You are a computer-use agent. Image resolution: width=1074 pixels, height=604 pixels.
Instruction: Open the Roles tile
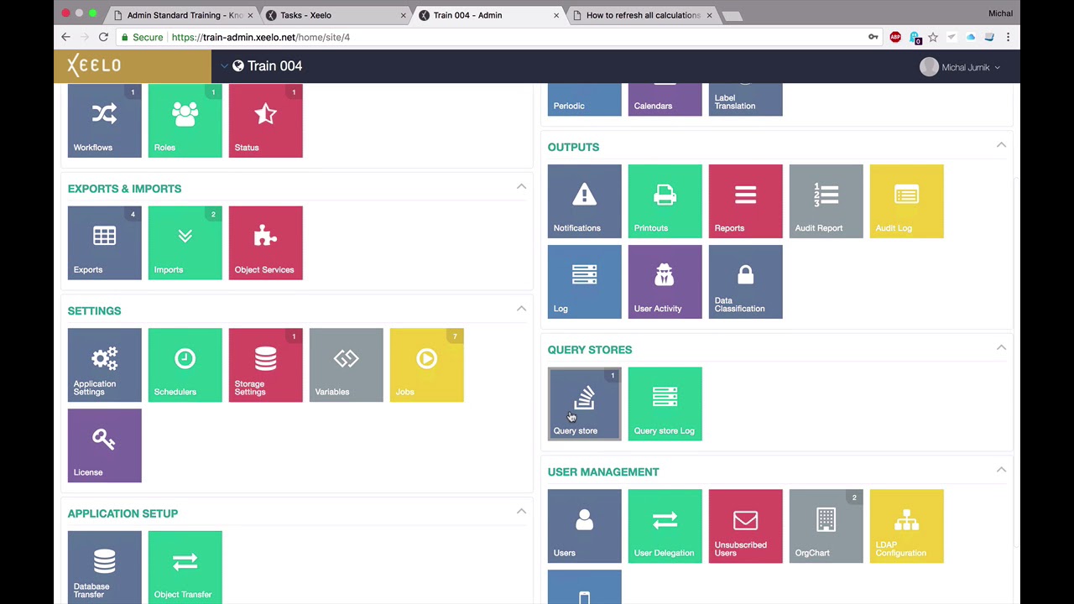pyautogui.click(x=185, y=121)
